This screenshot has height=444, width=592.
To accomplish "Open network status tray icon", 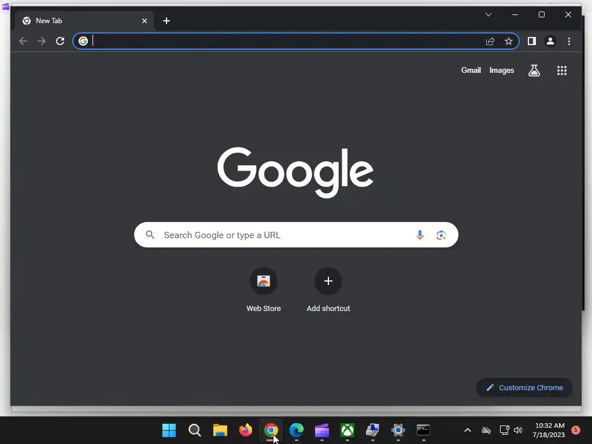I will [x=504, y=430].
